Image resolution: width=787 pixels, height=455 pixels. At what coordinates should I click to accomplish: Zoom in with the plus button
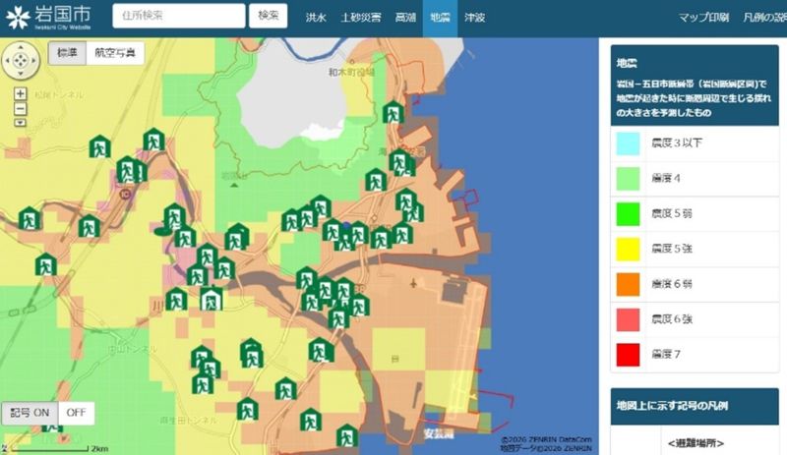(21, 94)
